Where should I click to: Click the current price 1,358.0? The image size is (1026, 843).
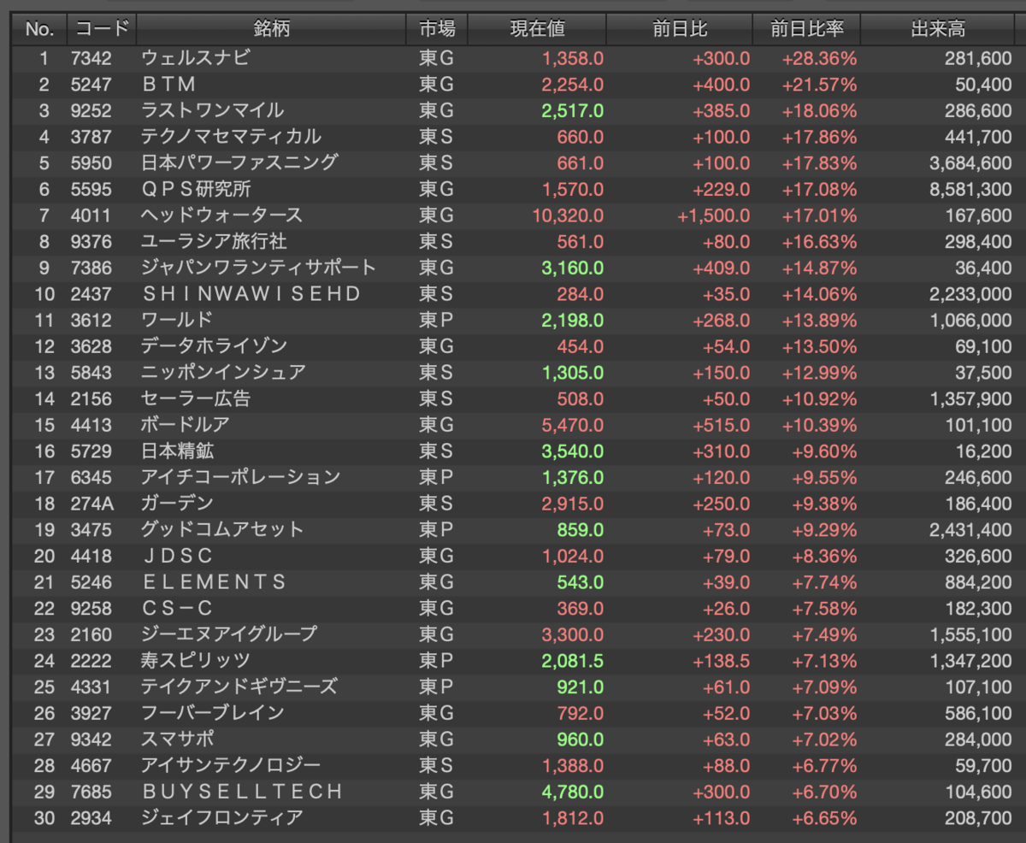click(x=573, y=58)
